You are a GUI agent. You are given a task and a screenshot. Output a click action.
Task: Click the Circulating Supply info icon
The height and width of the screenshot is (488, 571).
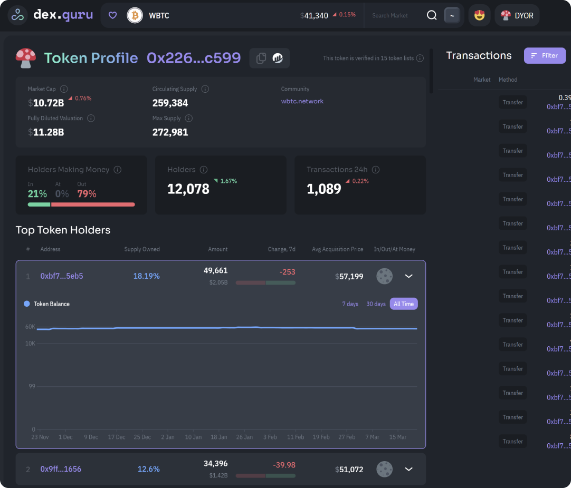tap(205, 89)
